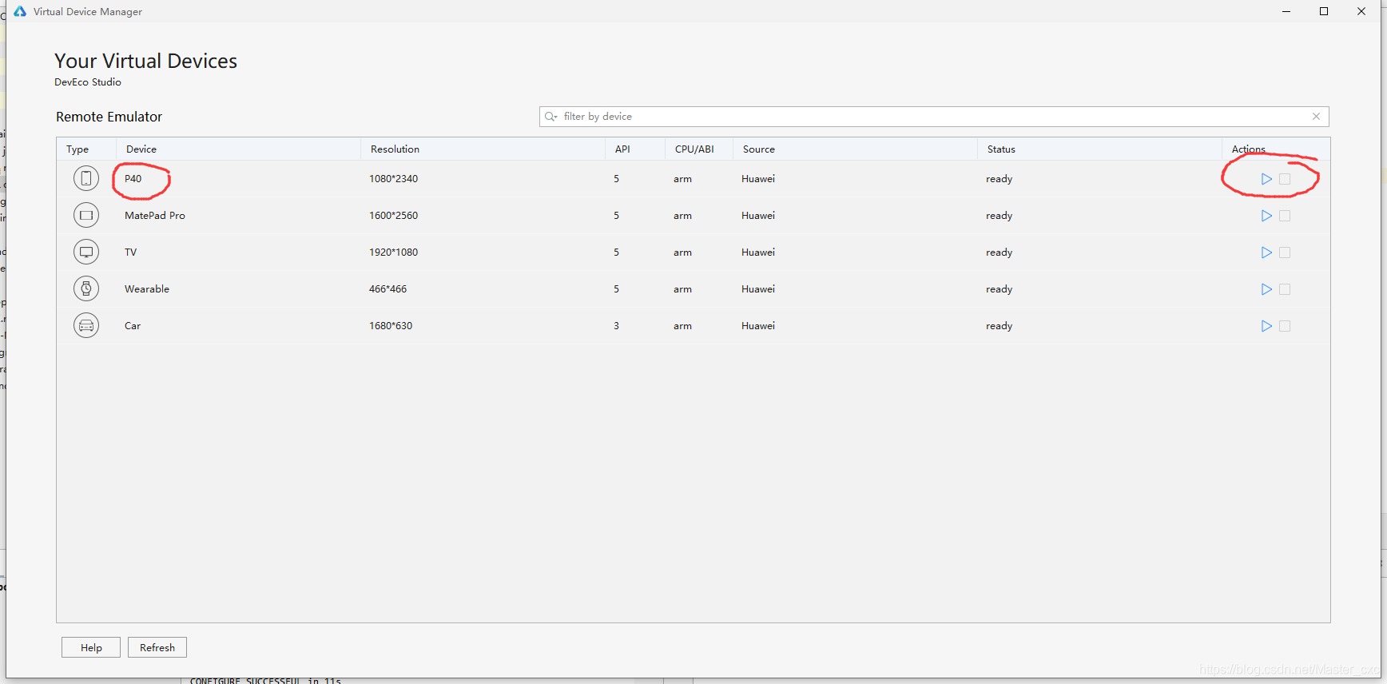Click the 1680*630 resolution cell
Image resolution: width=1387 pixels, height=684 pixels.
coord(391,326)
